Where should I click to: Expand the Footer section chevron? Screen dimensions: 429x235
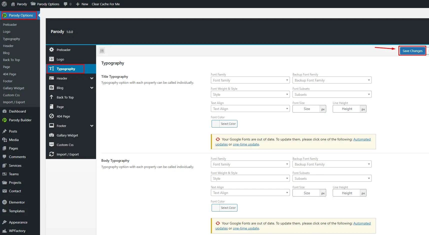(92, 126)
